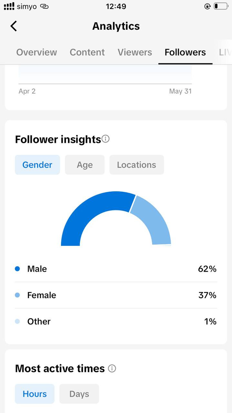Select the Locations filter chip
Viewport: 232px width, 413px height.
(x=136, y=165)
